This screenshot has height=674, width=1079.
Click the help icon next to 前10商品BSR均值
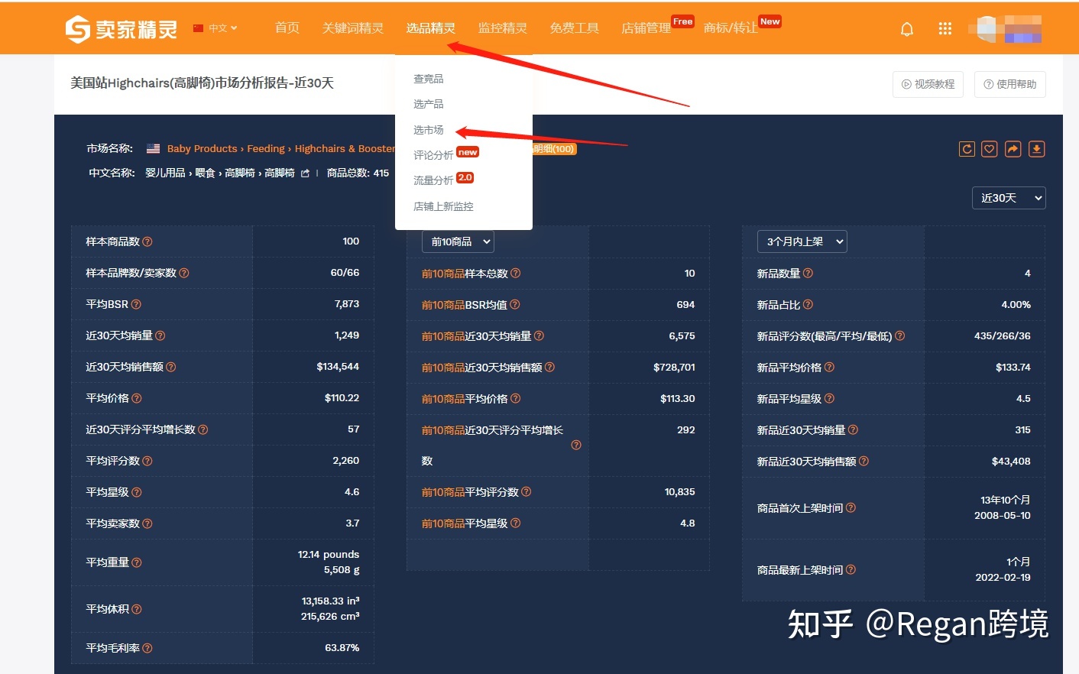pyautogui.click(x=515, y=304)
